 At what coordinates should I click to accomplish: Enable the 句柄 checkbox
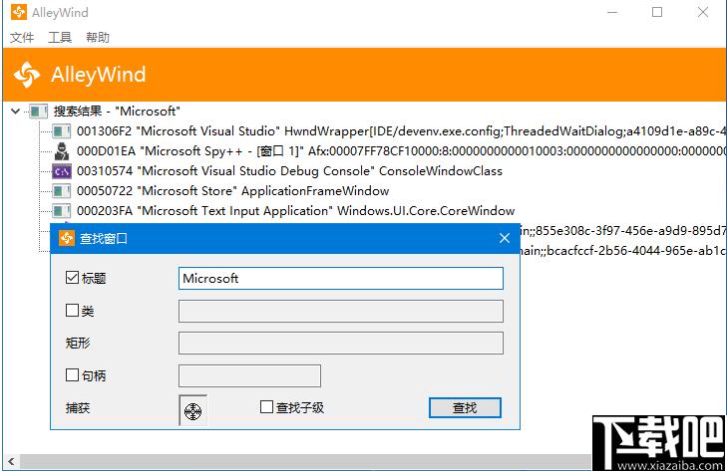[x=72, y=374]
